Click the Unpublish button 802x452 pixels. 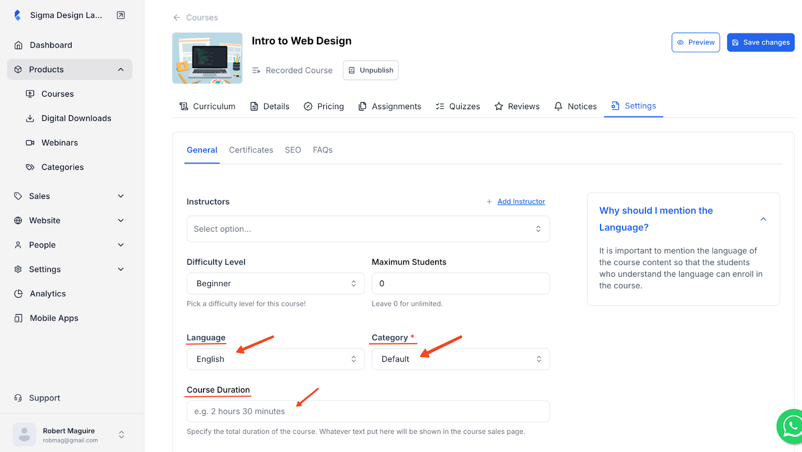(371, 70)
